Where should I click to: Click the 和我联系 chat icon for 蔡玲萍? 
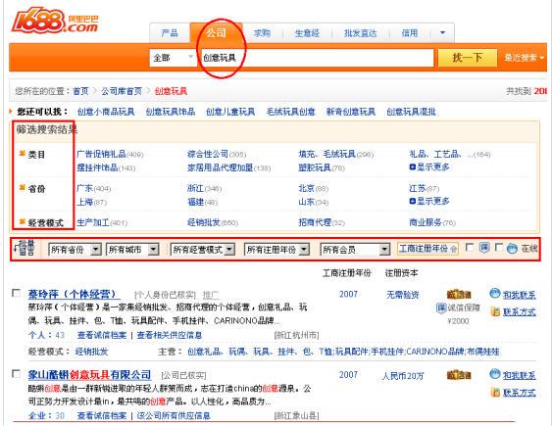(x=494, y=293)
